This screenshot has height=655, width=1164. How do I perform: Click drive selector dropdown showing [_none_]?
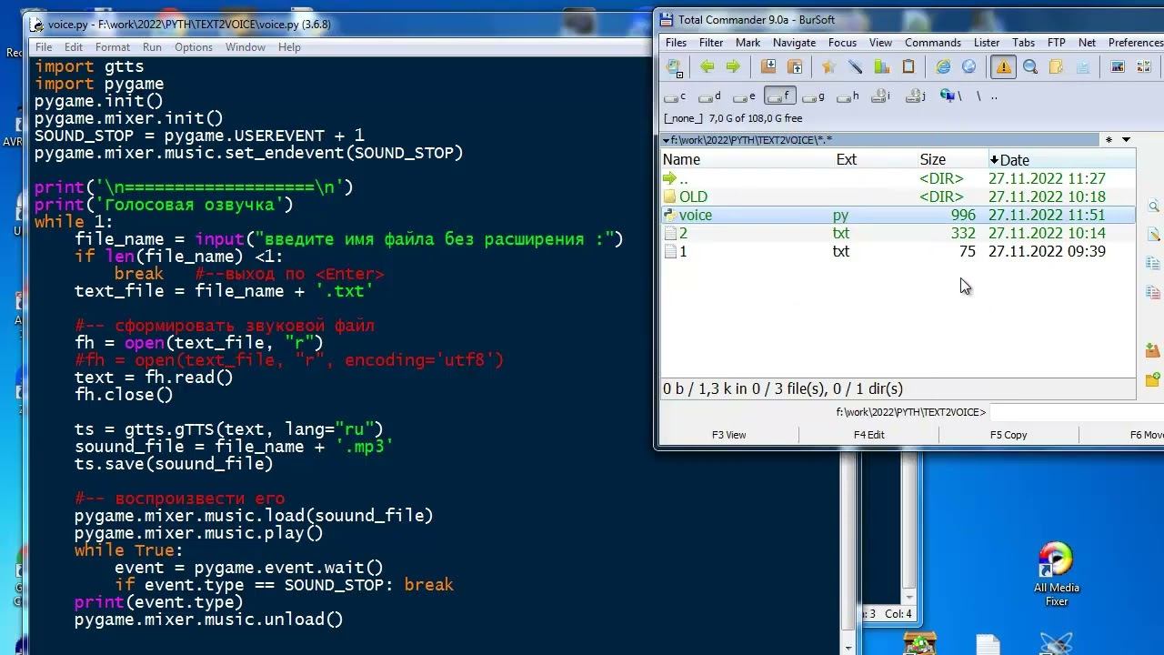tap(683, 118)
